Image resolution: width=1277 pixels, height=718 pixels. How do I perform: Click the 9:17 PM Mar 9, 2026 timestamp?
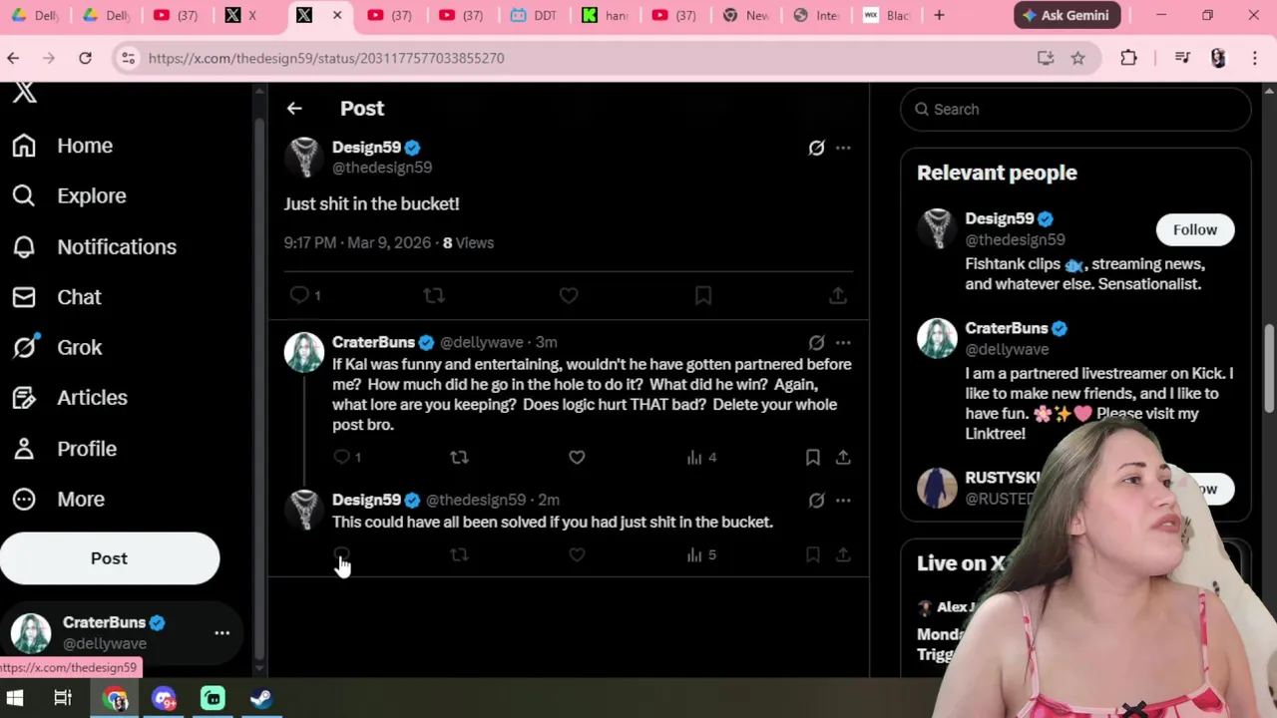357,242
